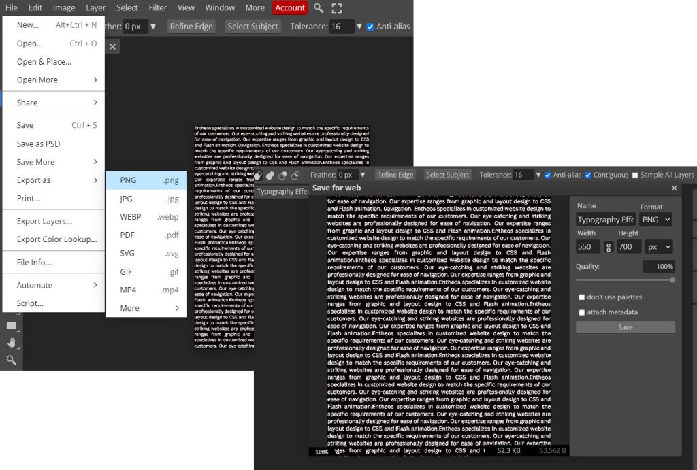Toggle the Sample All Layers checkbox

point(635,175)
